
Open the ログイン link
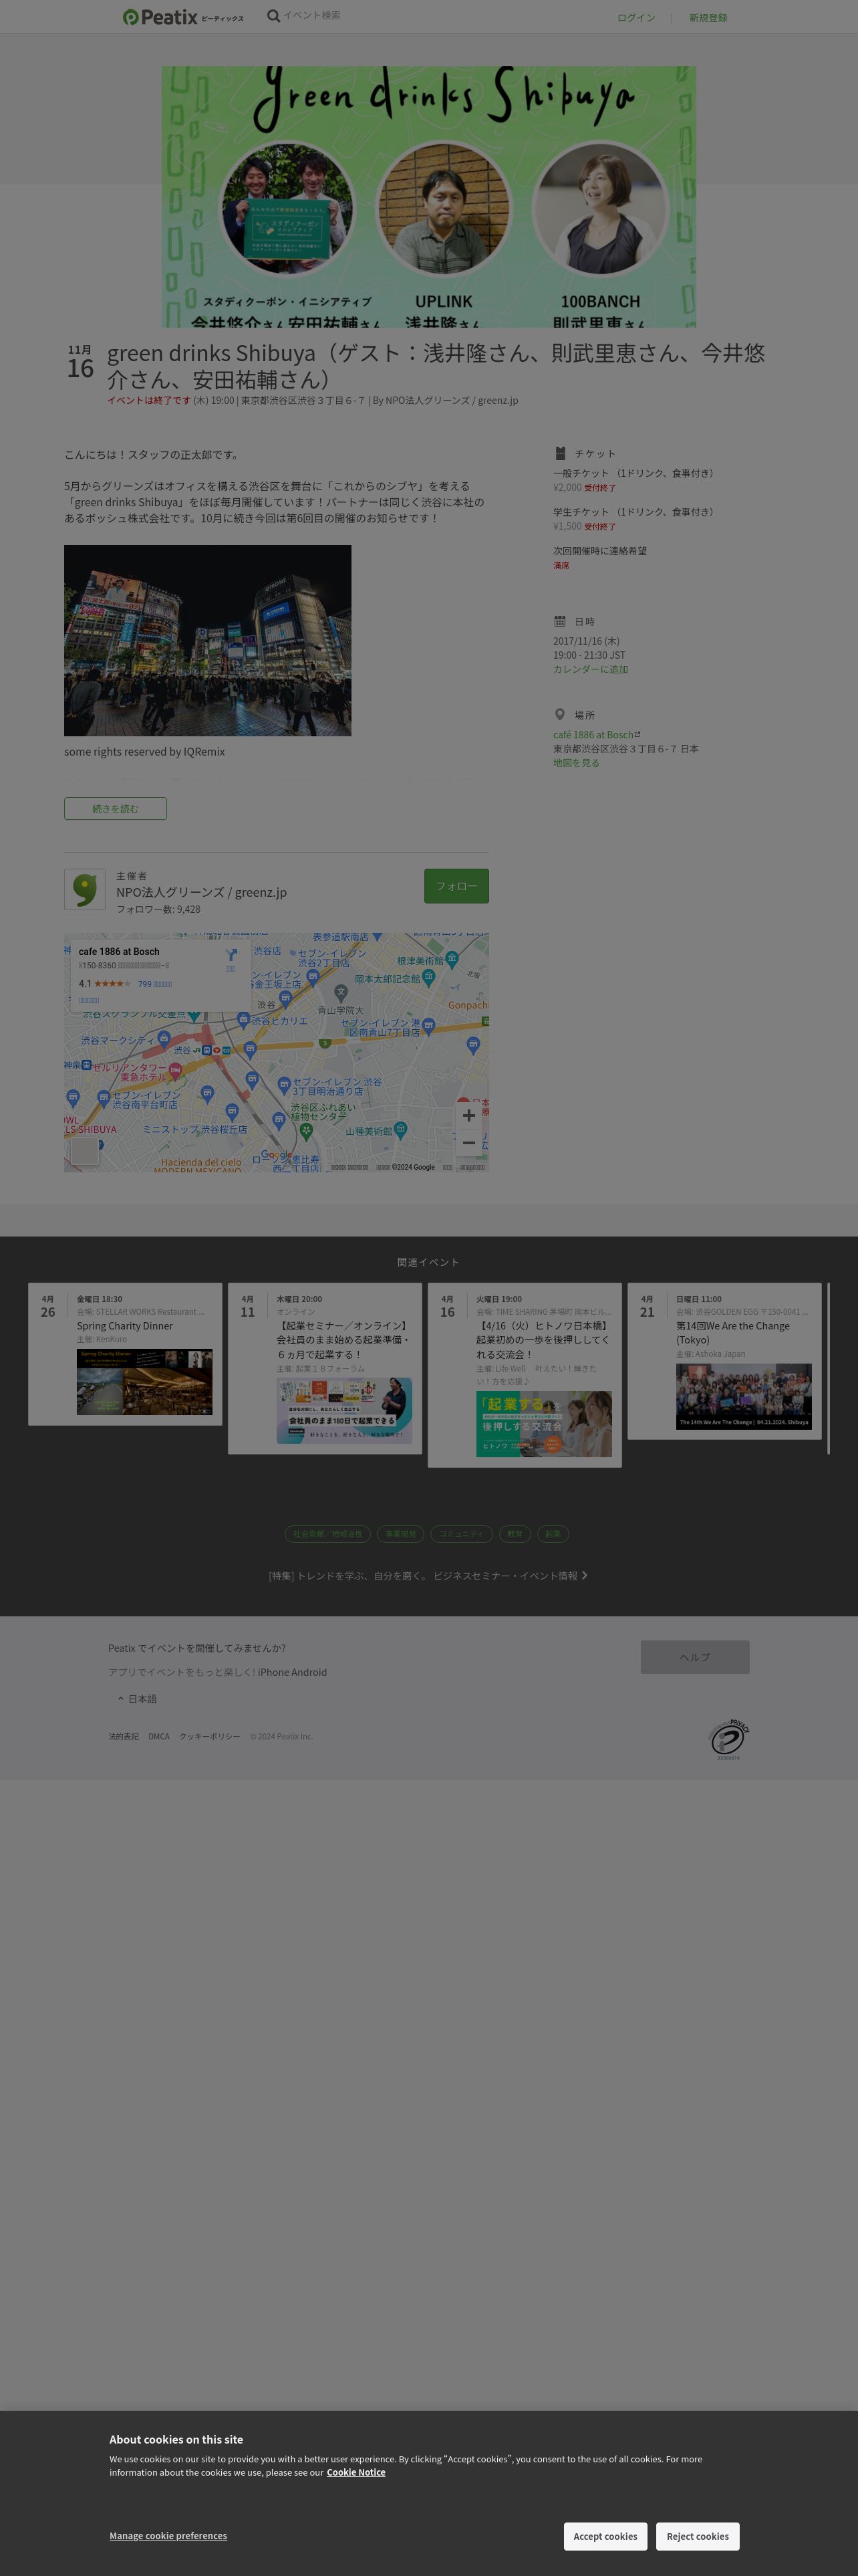tap(635, 18)
